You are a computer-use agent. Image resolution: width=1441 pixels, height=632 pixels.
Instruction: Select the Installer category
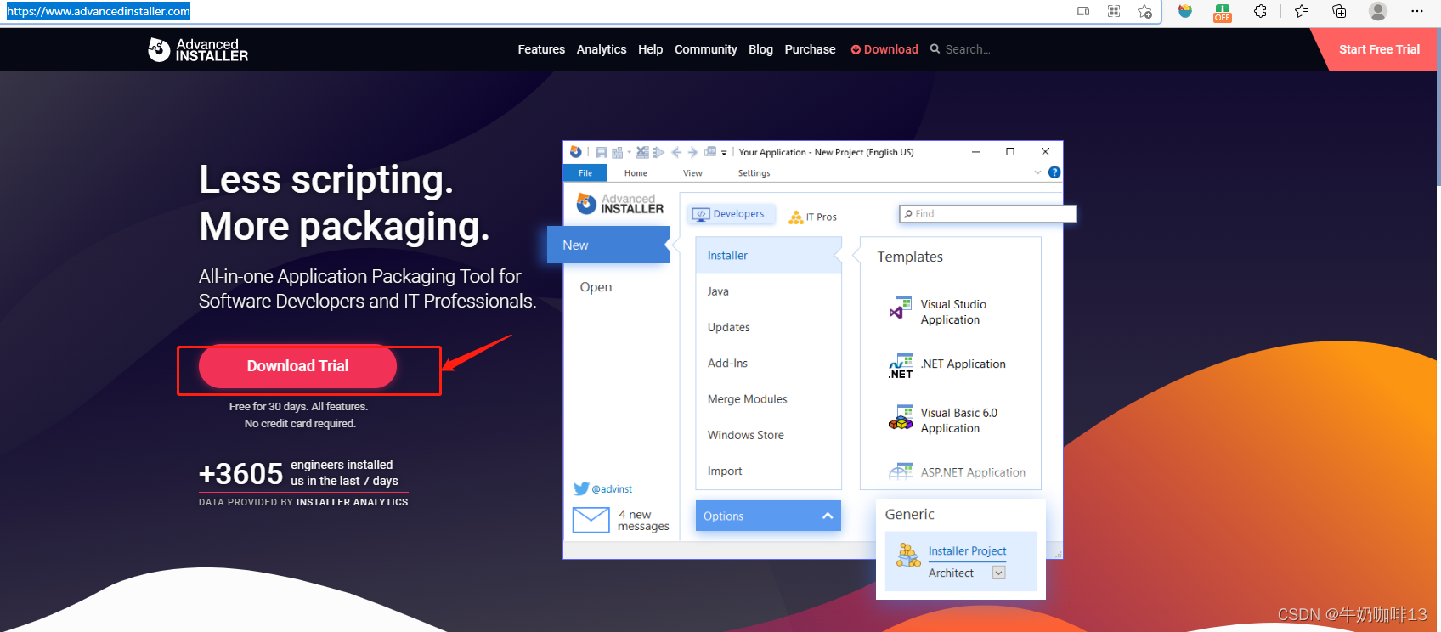tap(768, 255)
